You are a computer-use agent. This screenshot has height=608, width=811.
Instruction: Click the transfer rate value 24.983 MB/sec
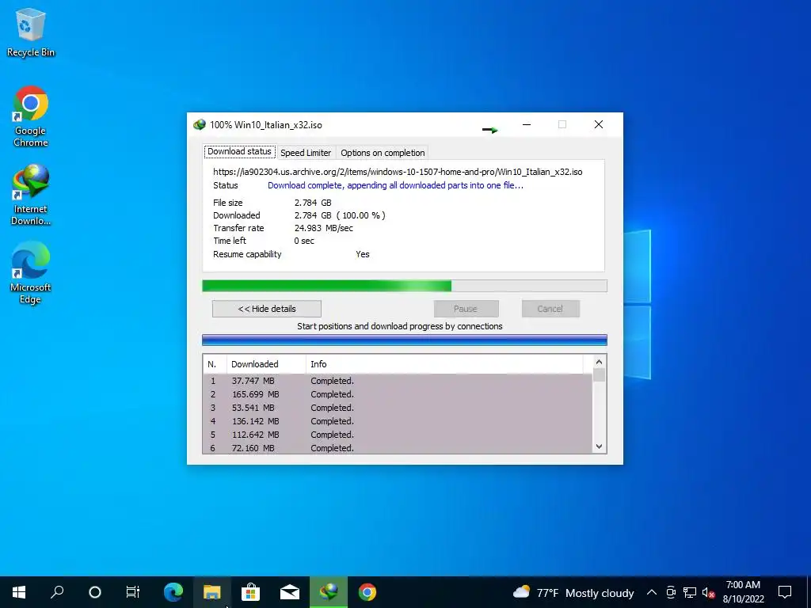click(x=324, y=228)
